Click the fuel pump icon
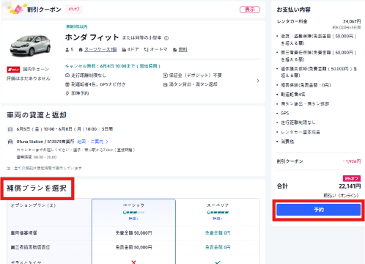 pyautogui.click(x=174, y=50)
